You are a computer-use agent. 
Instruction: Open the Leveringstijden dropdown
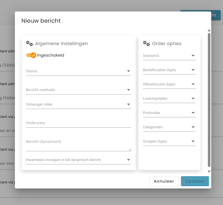[169, 99]
